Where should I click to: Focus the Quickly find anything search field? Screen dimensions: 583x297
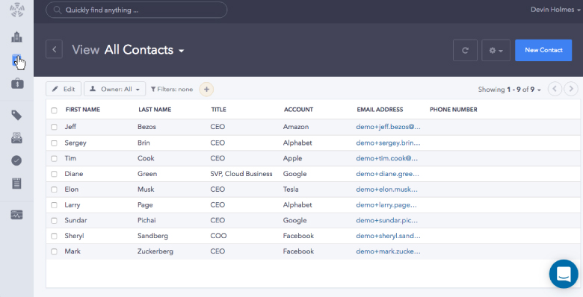pos(137,10)
